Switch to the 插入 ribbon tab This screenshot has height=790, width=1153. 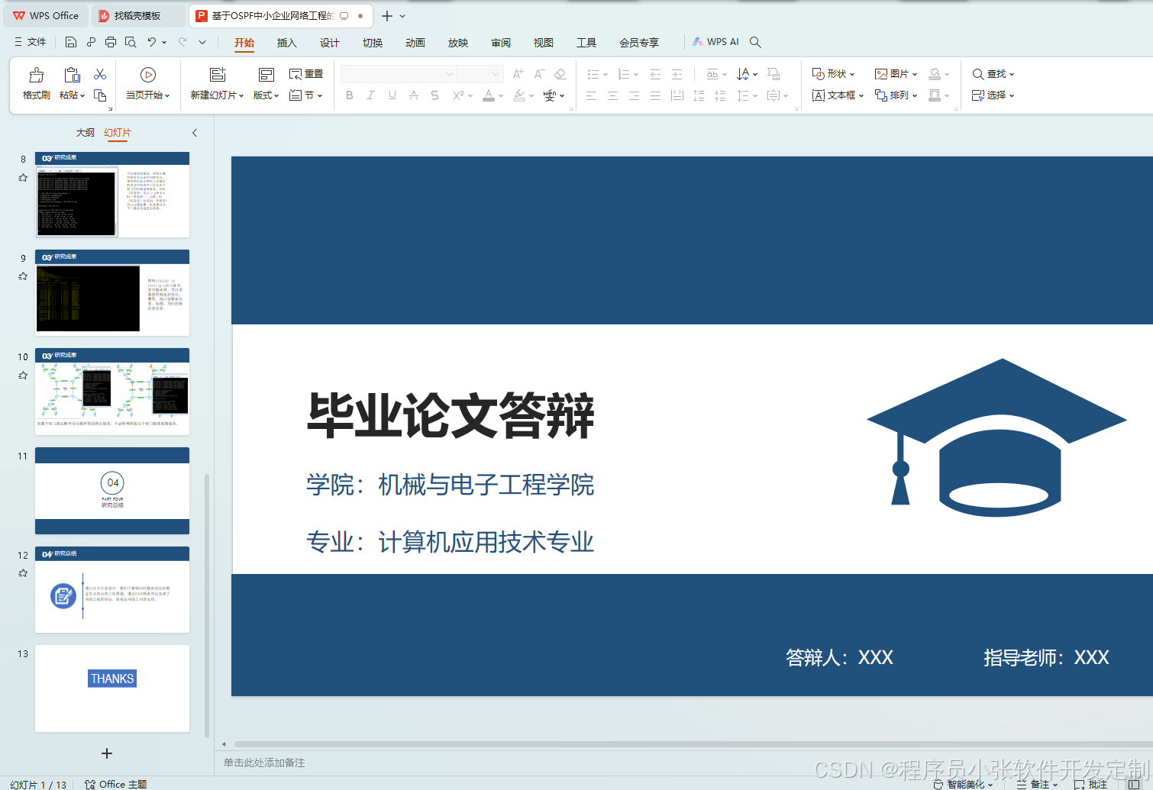pyautogui.click(x=286, y=43)
